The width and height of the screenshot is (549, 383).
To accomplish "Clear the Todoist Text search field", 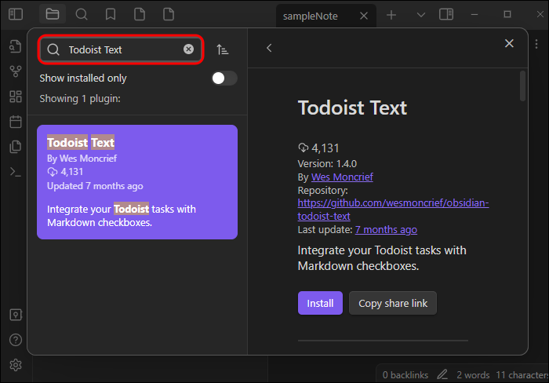I will point(188,49).
